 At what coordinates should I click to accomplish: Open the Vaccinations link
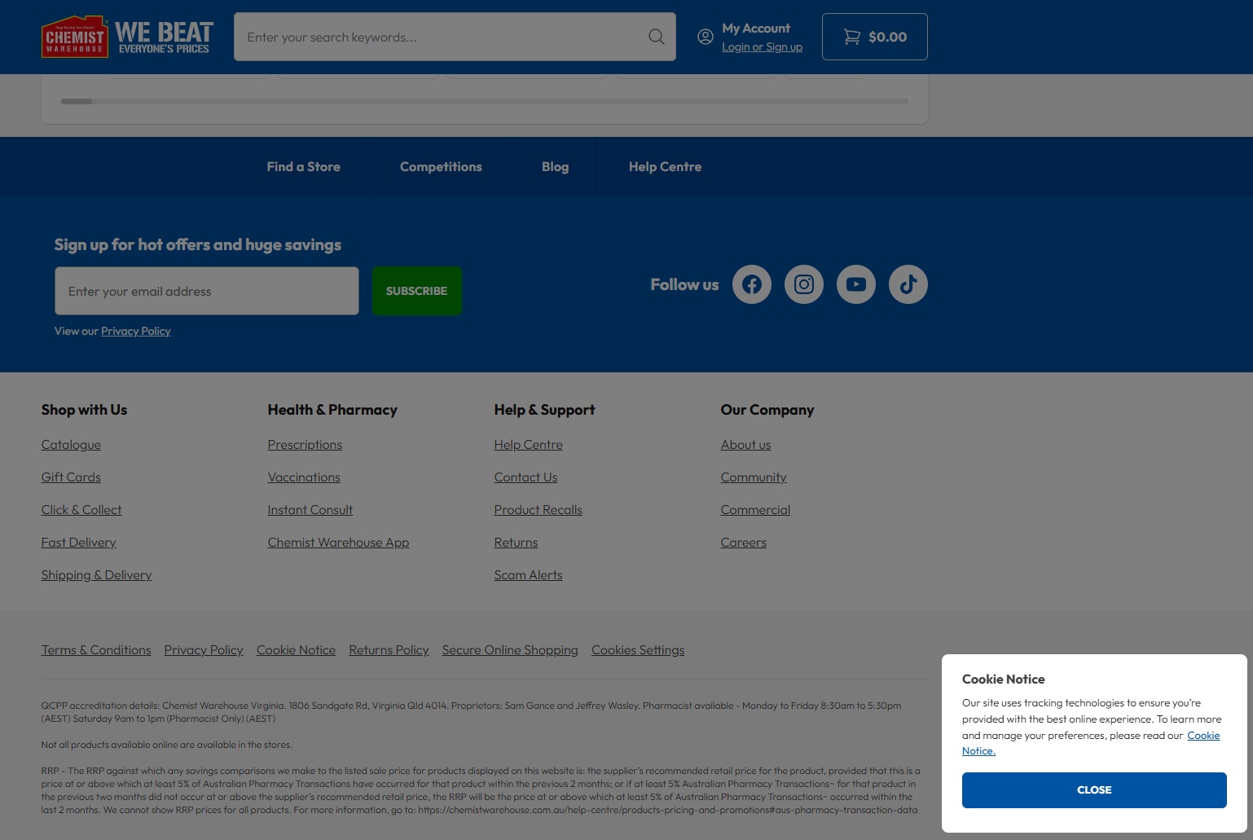pos(304,477)
